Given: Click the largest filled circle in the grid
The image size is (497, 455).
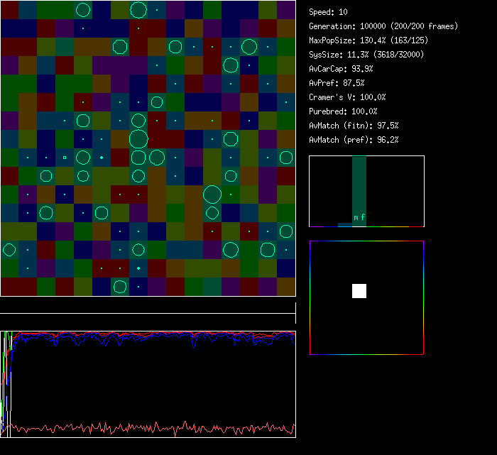Looking at the screenshot, I should [x=212, y=194].
